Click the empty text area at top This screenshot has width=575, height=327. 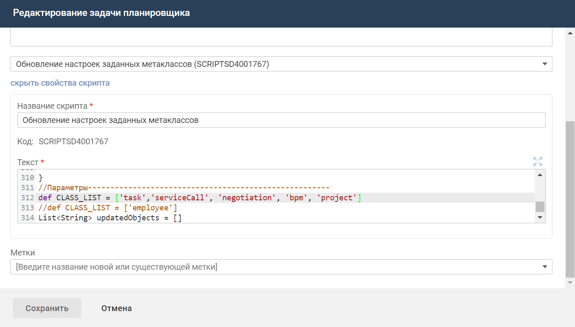click(x=281, y=37)
